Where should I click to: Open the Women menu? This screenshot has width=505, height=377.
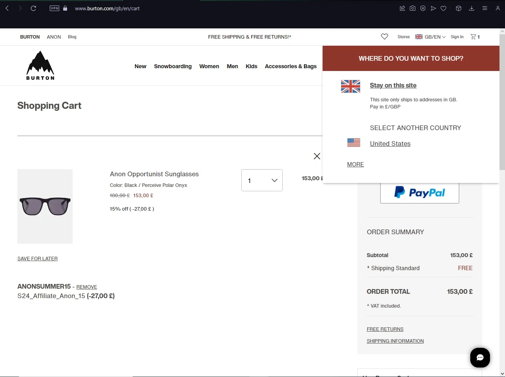point(209,66)
